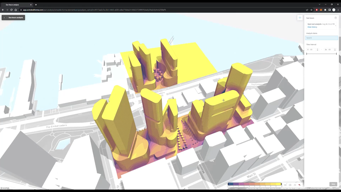Click the end time 24:00 input

point(328,50)
